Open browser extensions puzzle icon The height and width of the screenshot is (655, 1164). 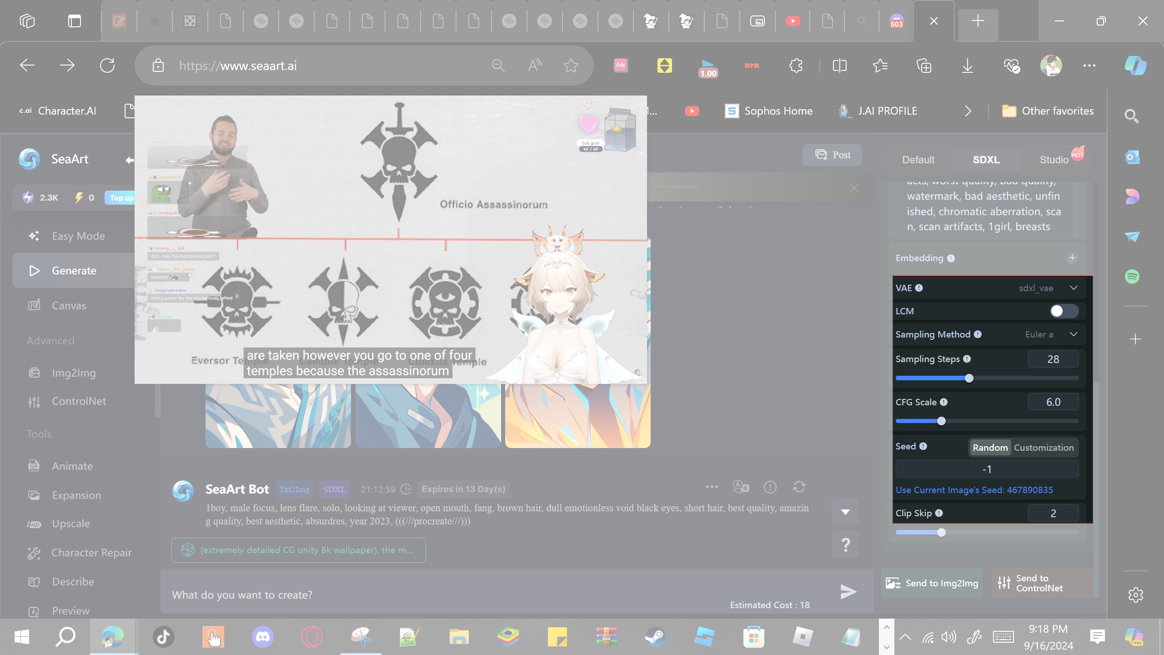coord(796,65)
